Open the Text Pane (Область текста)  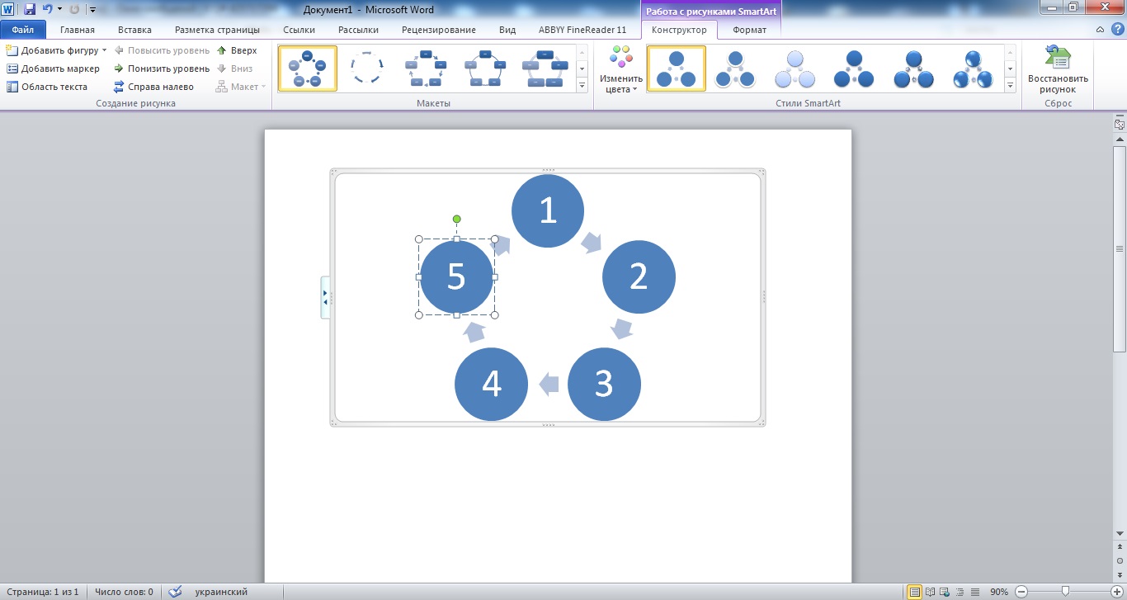12,87
